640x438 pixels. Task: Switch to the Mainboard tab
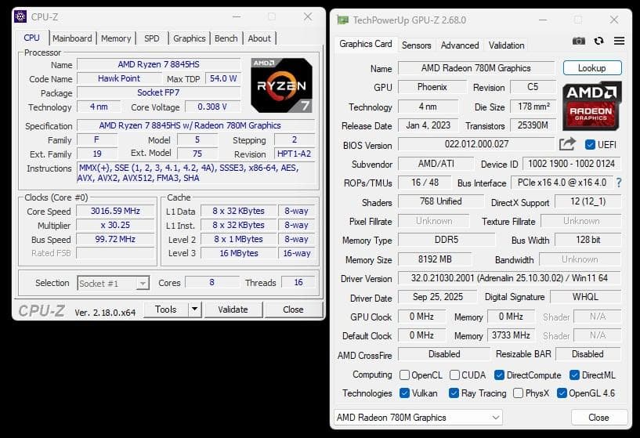pyautogui.click(x=72, y=38)
